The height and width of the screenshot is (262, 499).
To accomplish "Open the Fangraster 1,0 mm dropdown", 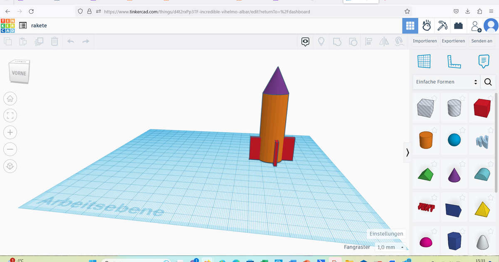I will coord(390,247).
